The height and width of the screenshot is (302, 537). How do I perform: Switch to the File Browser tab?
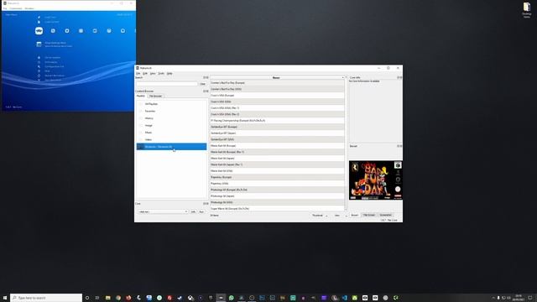[x=155, y=96]
